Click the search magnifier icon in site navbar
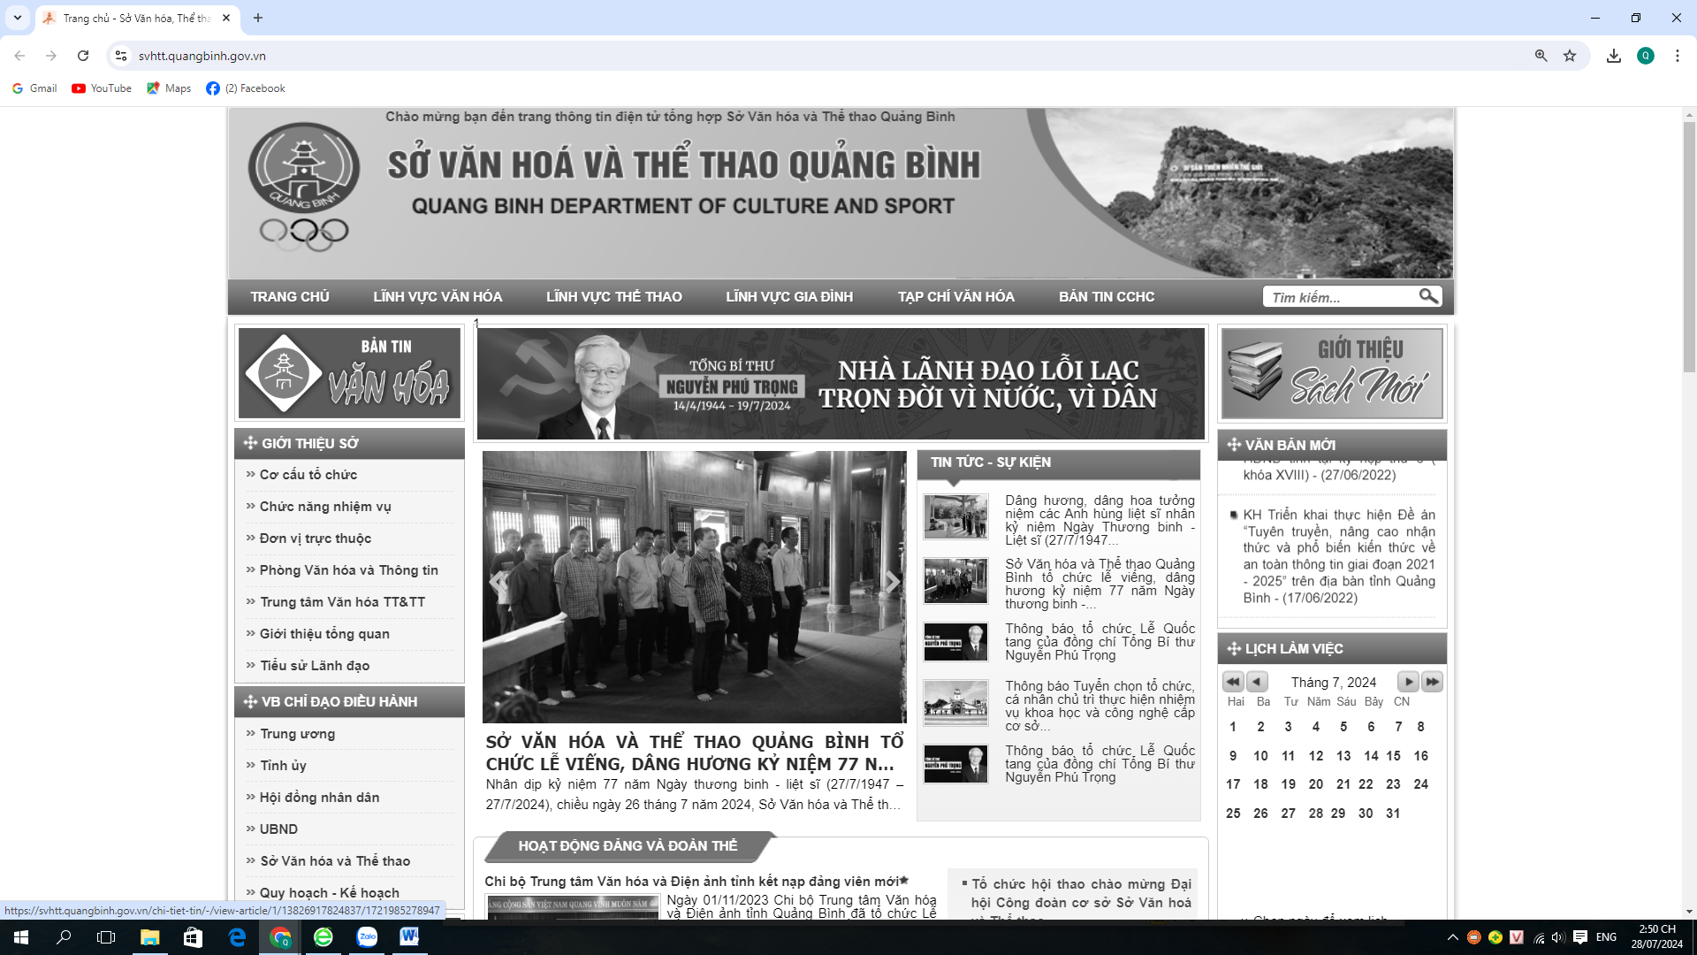The height and width of the screenshot is (955, 1697). (x=1427, y=296)
